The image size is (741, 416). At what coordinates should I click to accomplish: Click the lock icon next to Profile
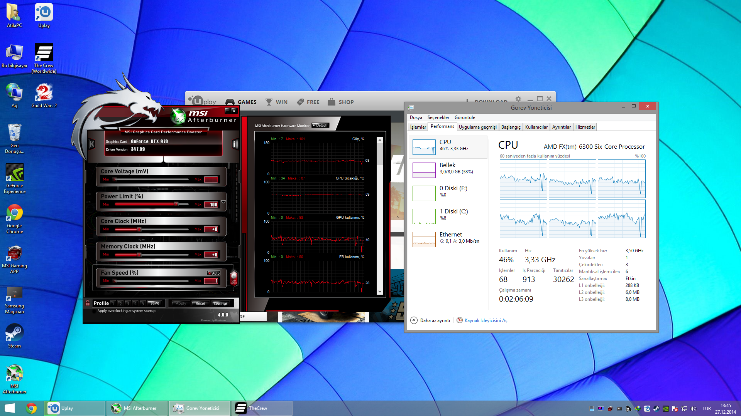pos(88,303)
